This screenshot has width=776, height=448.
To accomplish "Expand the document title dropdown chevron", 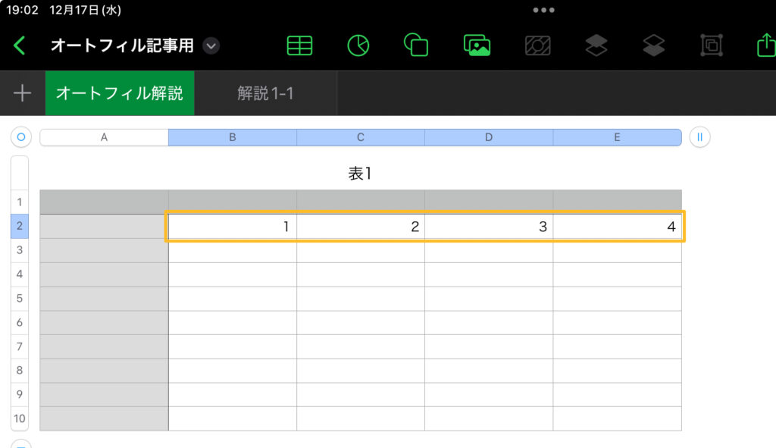I will click(x=211, y=46).
